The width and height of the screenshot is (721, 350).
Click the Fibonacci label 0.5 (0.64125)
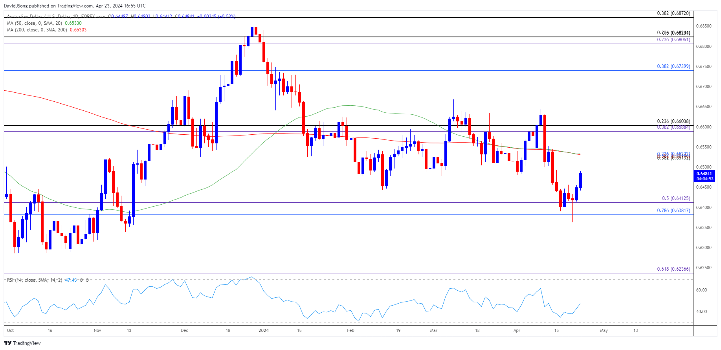[x=676, y=198]
